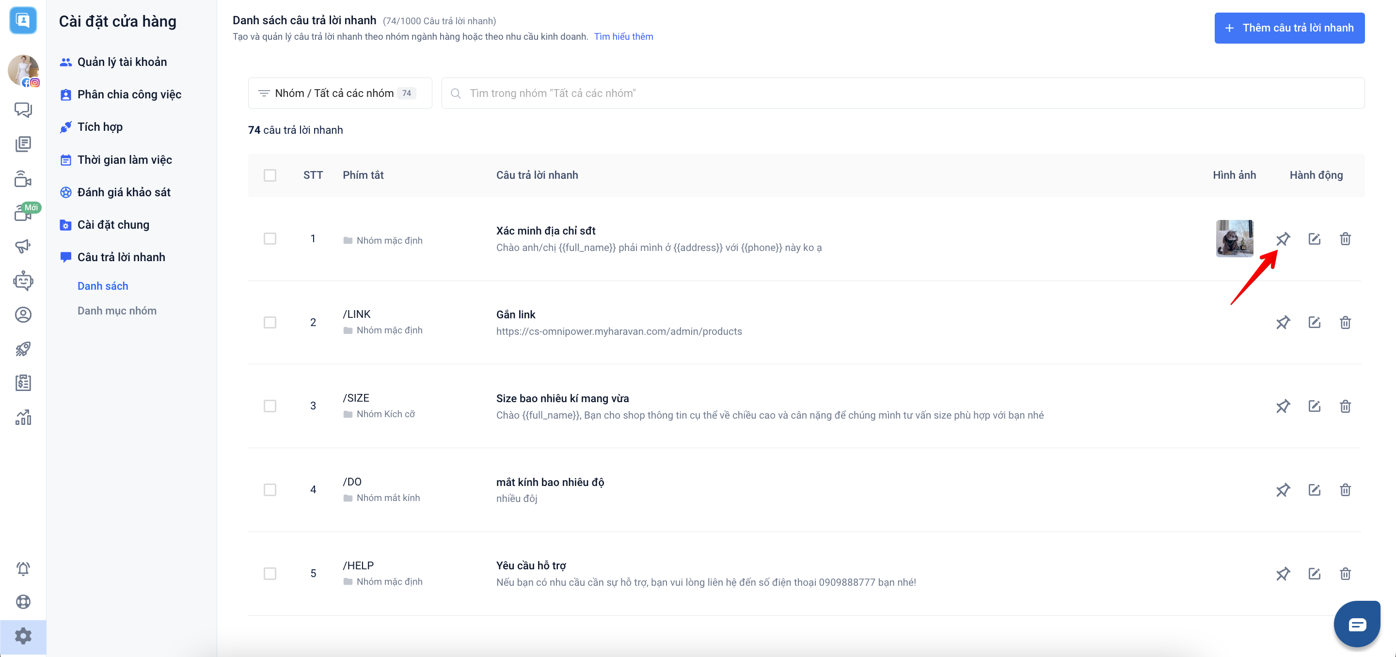
Task: Check the select-all header checkbox
Action: pos(270,175)
